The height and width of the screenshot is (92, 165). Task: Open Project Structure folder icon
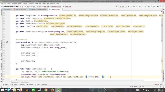[x=158, y=6]
